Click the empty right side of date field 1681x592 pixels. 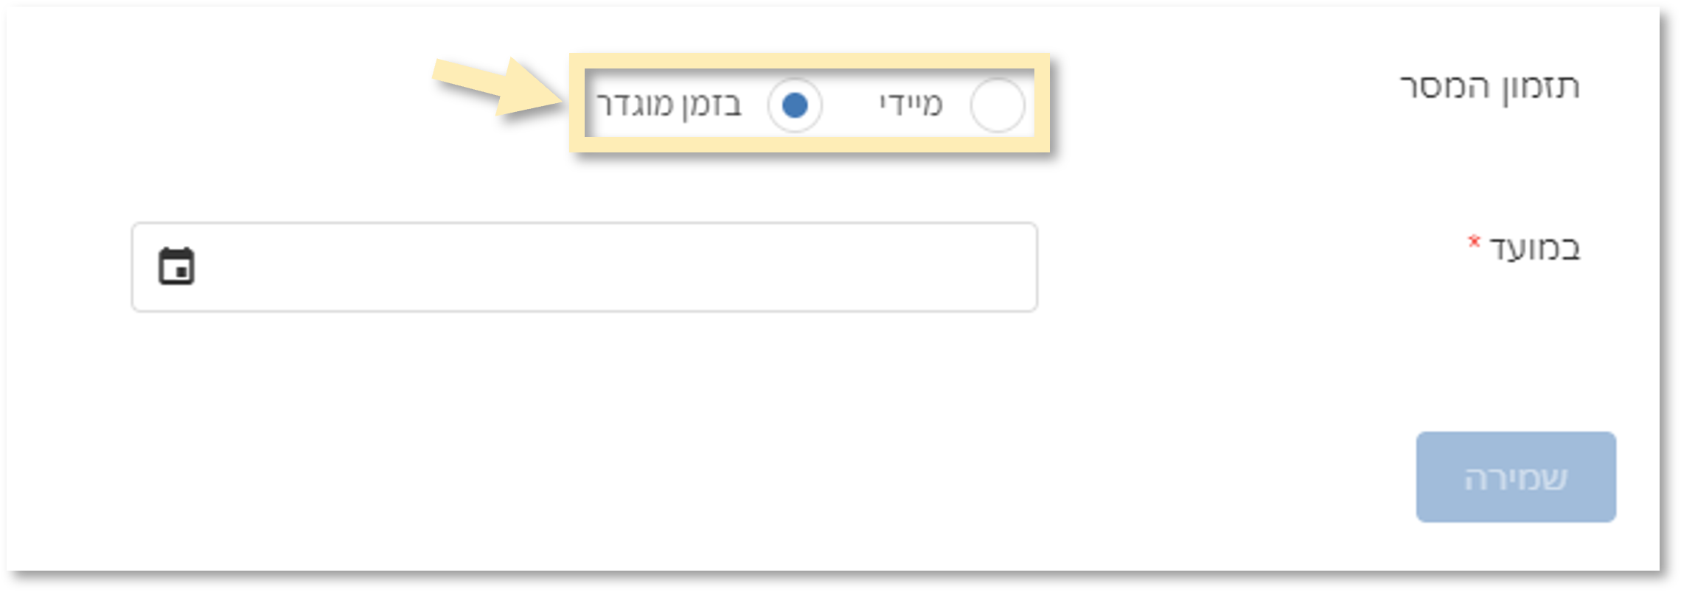point(811,267)
